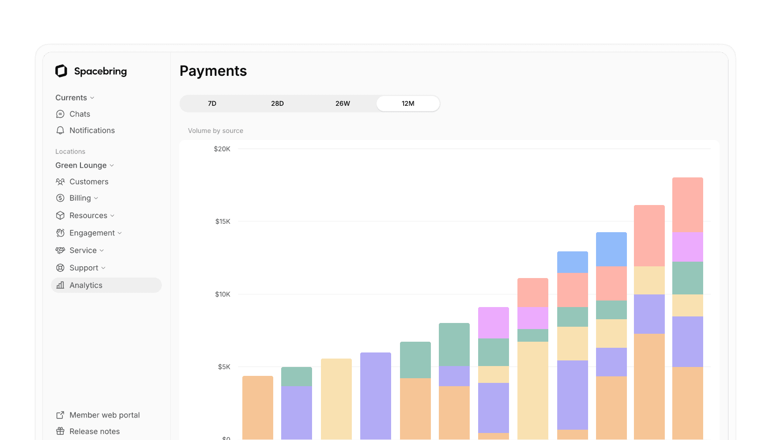This screenshot has height=440, width=771.
Task: Open Engagement via its hand icon
Action: 60,233
